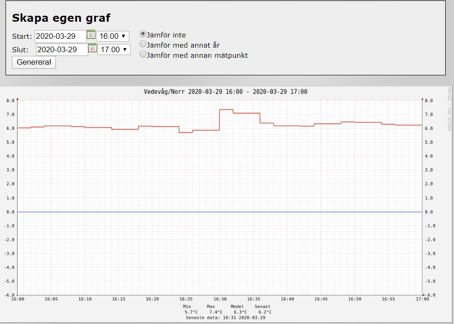Screen dimensions: 454x324
Task: Expand the Slut time dropdown showing 17:00
Action: pos(114,49)
